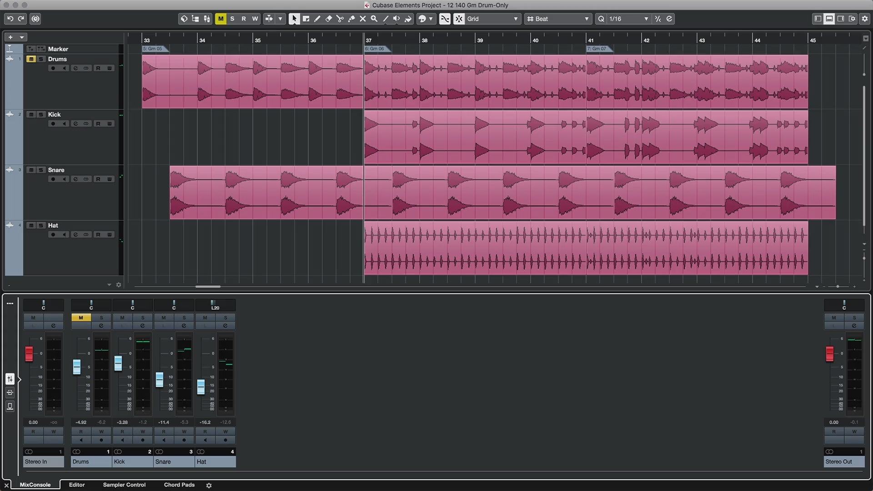Image resolution: width=873 pixels, height=491 pixels.
Task: Select the Range Selection tool
Action: 306,19
